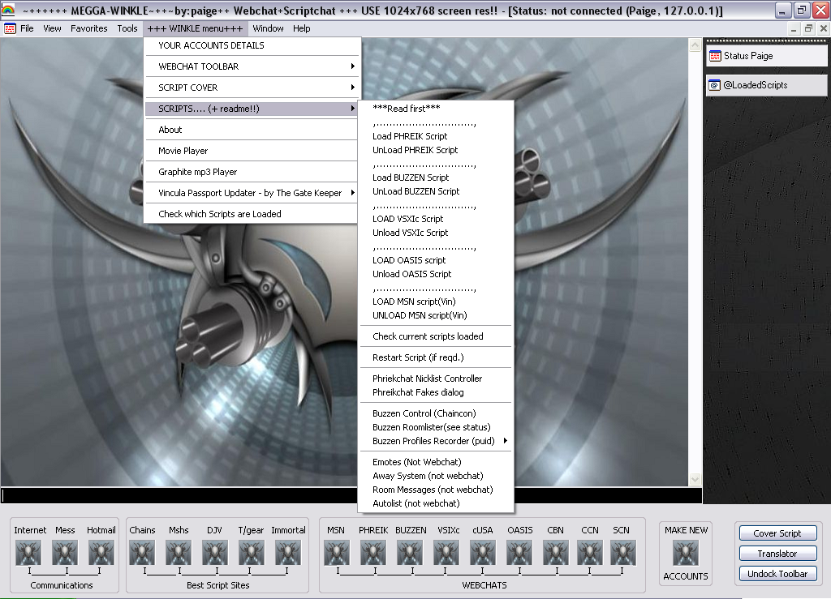Select LOAD VSXIc Script
This screenshot has height=599, width=831.
(436, 219)
